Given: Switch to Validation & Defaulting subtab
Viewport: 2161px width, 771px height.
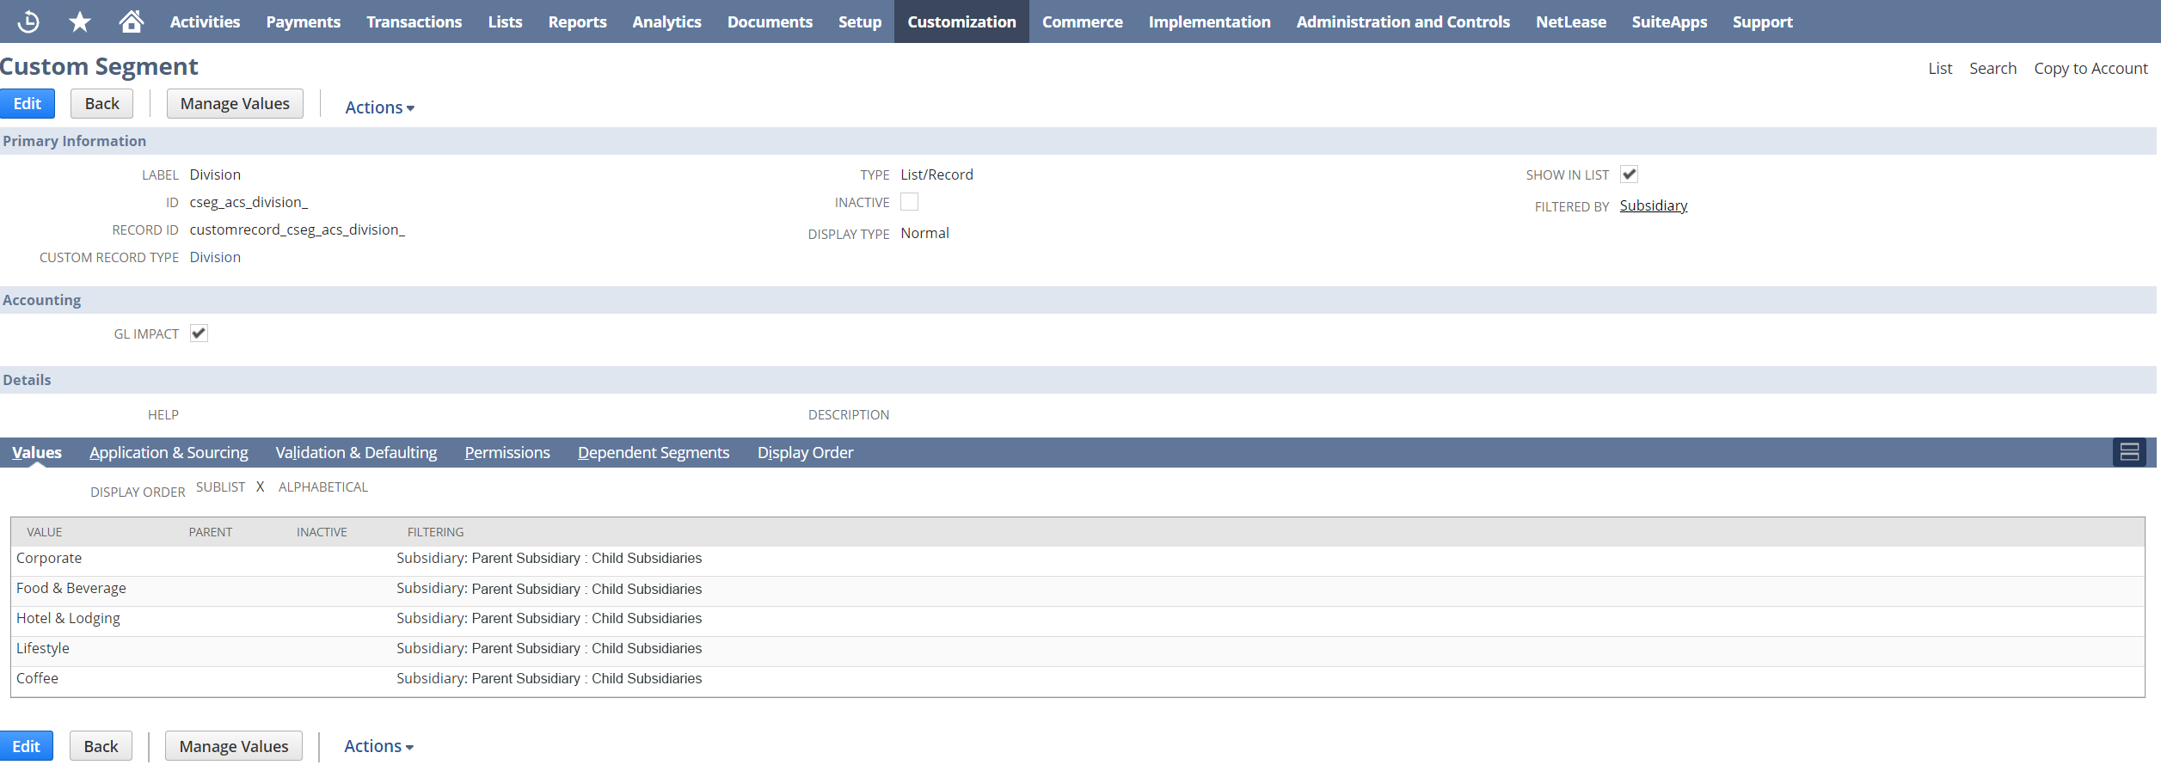Looking at the screenshot, I should [x=356, y=452].
